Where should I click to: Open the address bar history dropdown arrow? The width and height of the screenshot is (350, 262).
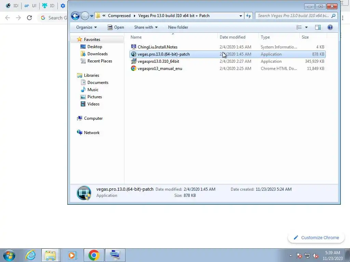[x=241, y=16]
